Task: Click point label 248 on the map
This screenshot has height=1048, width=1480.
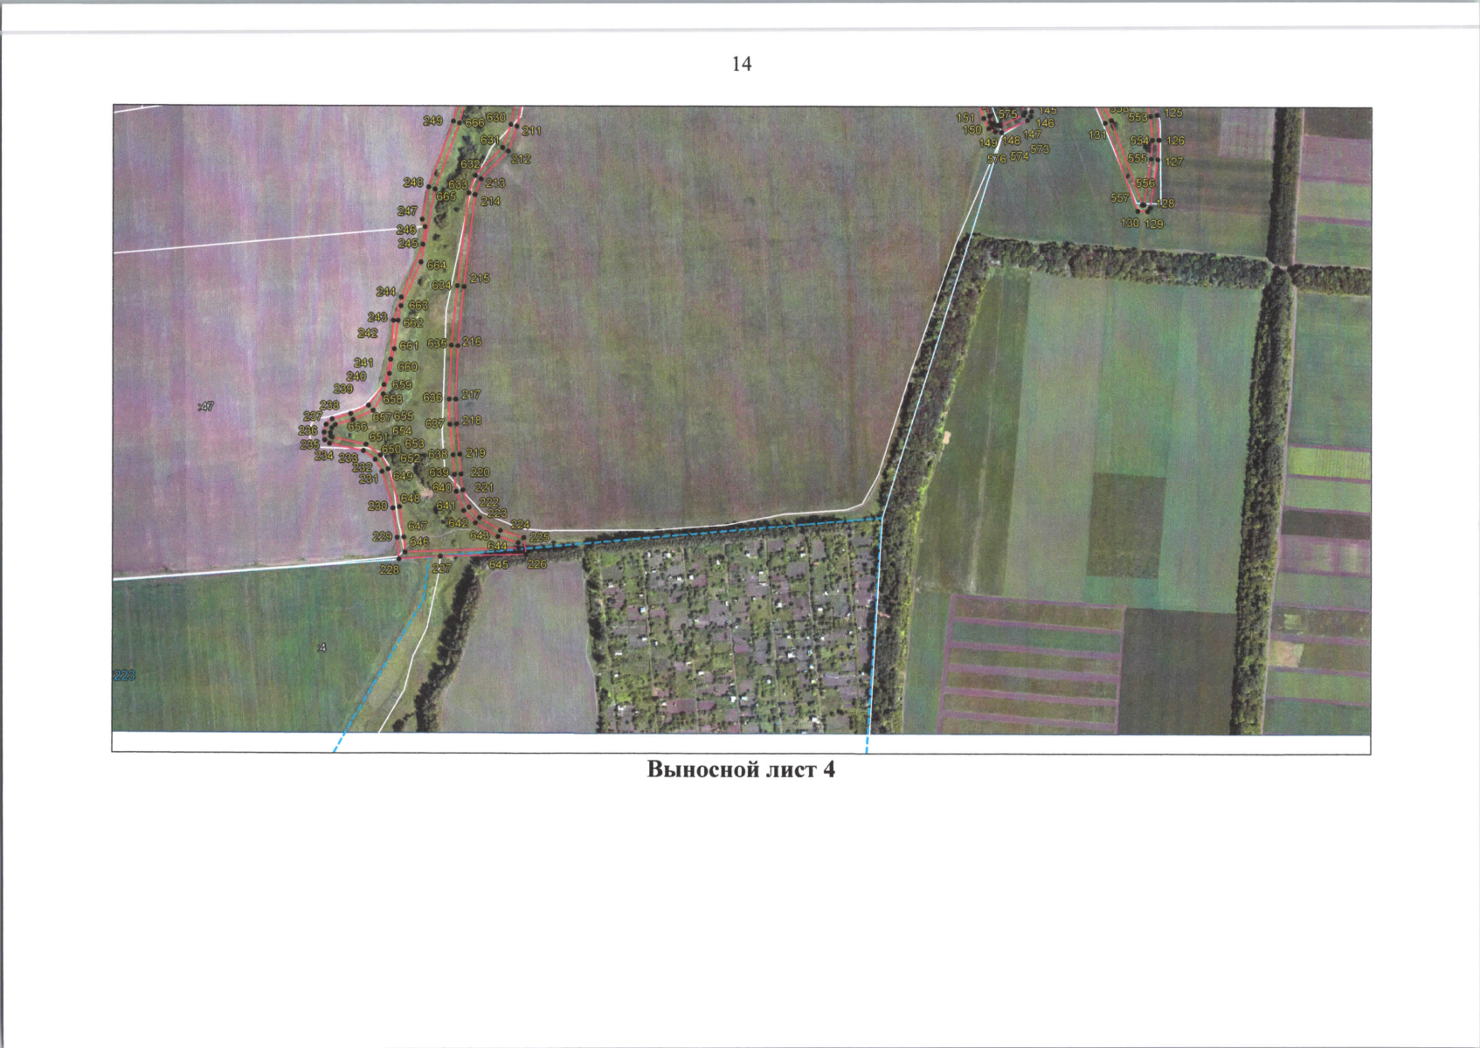Action: tap(413, 183)
